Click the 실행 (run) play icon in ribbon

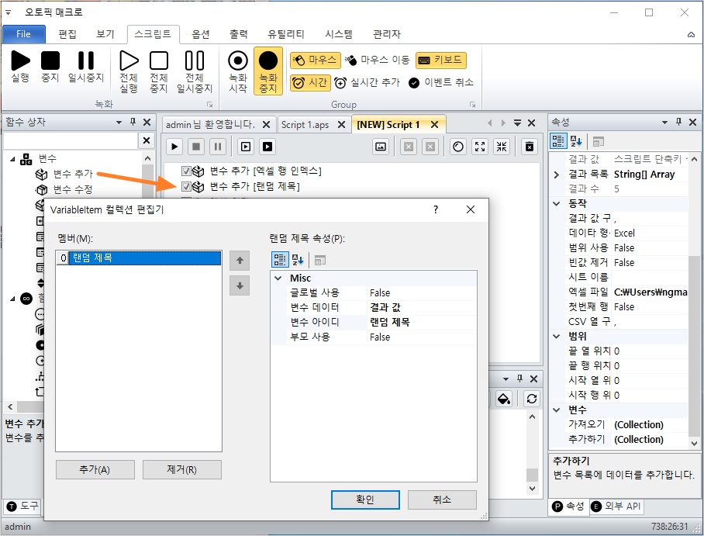pyautogui.click(x=20, y=61)
